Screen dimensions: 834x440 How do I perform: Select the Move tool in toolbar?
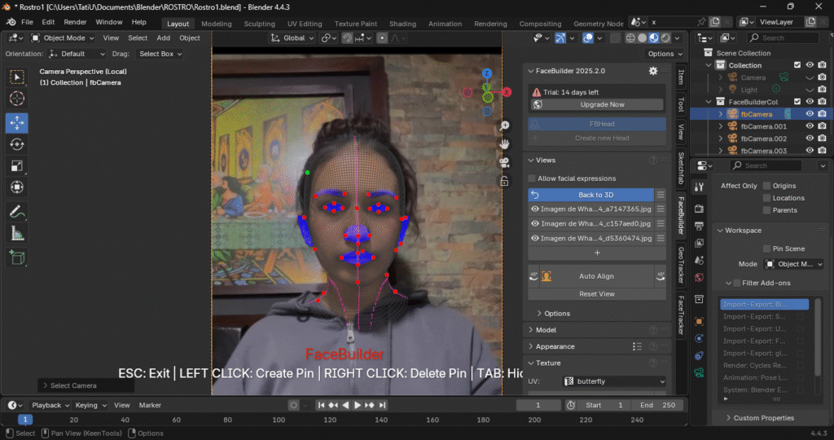pyautogui.click(x=16, y=122)
